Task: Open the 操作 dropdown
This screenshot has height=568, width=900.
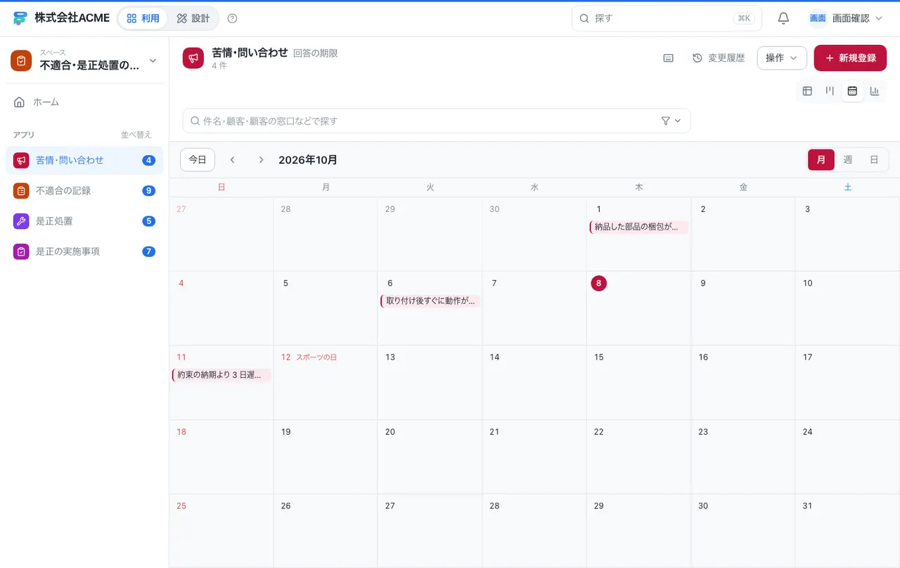Action: point(782,58)
